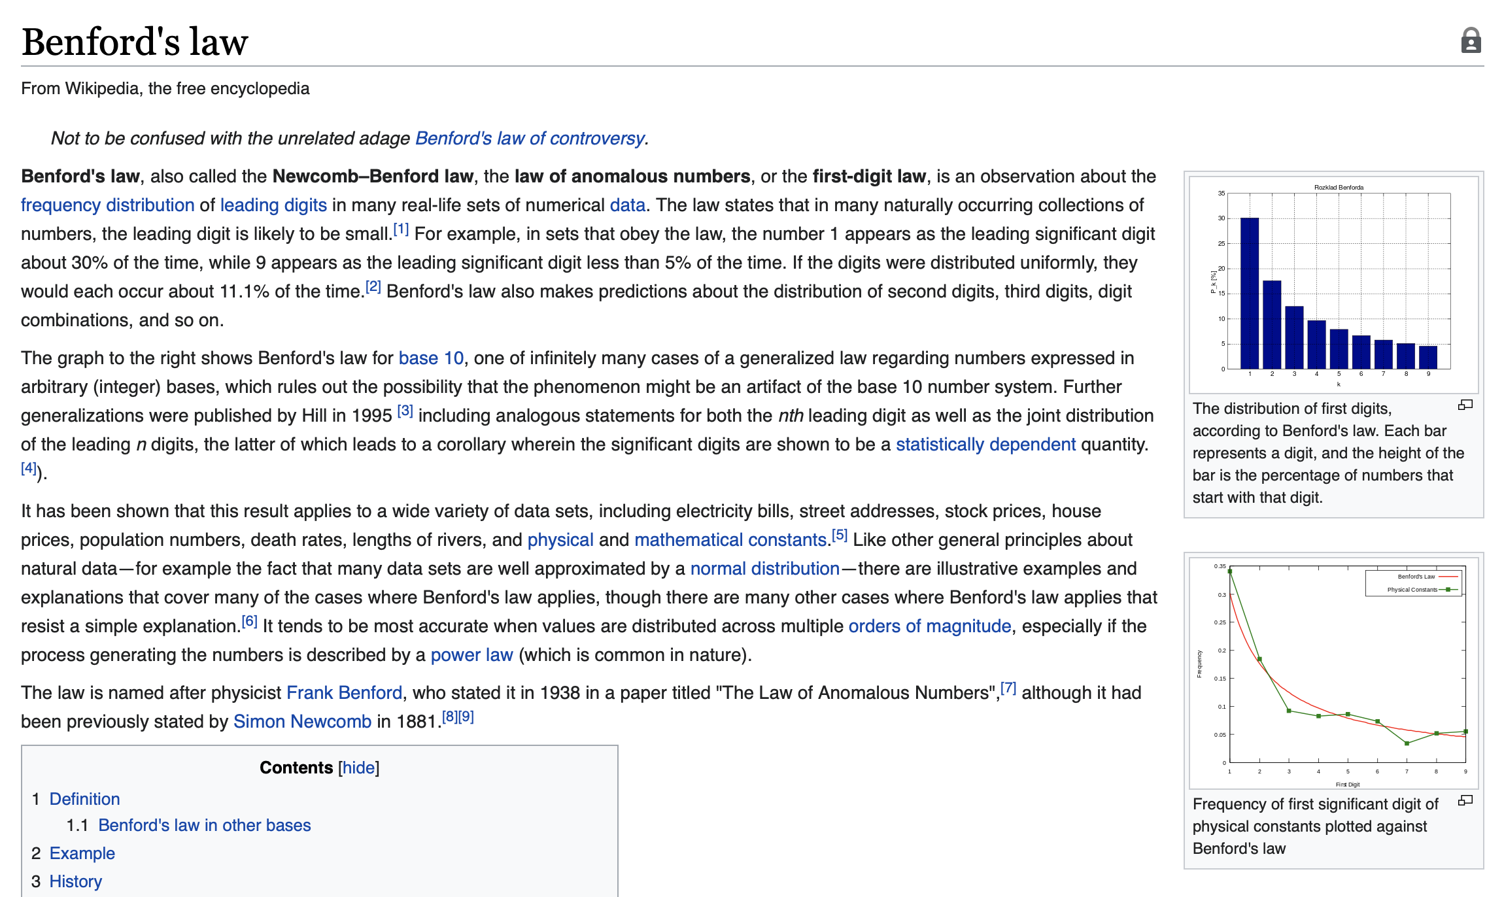Click 'From Wikipedia, the free encyclopedia' tagline
The image size is (1504, 897).
coord(165,89)
